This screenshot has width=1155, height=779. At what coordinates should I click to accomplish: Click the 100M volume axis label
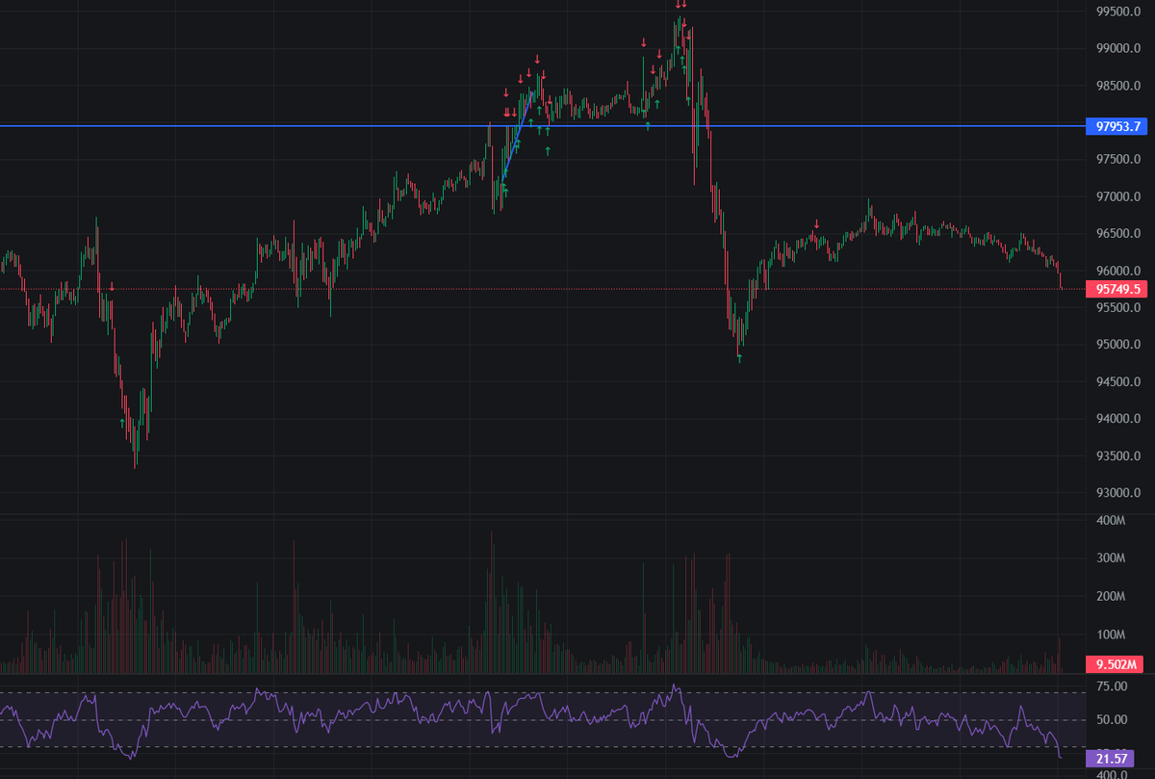(x=1111, y=636)
